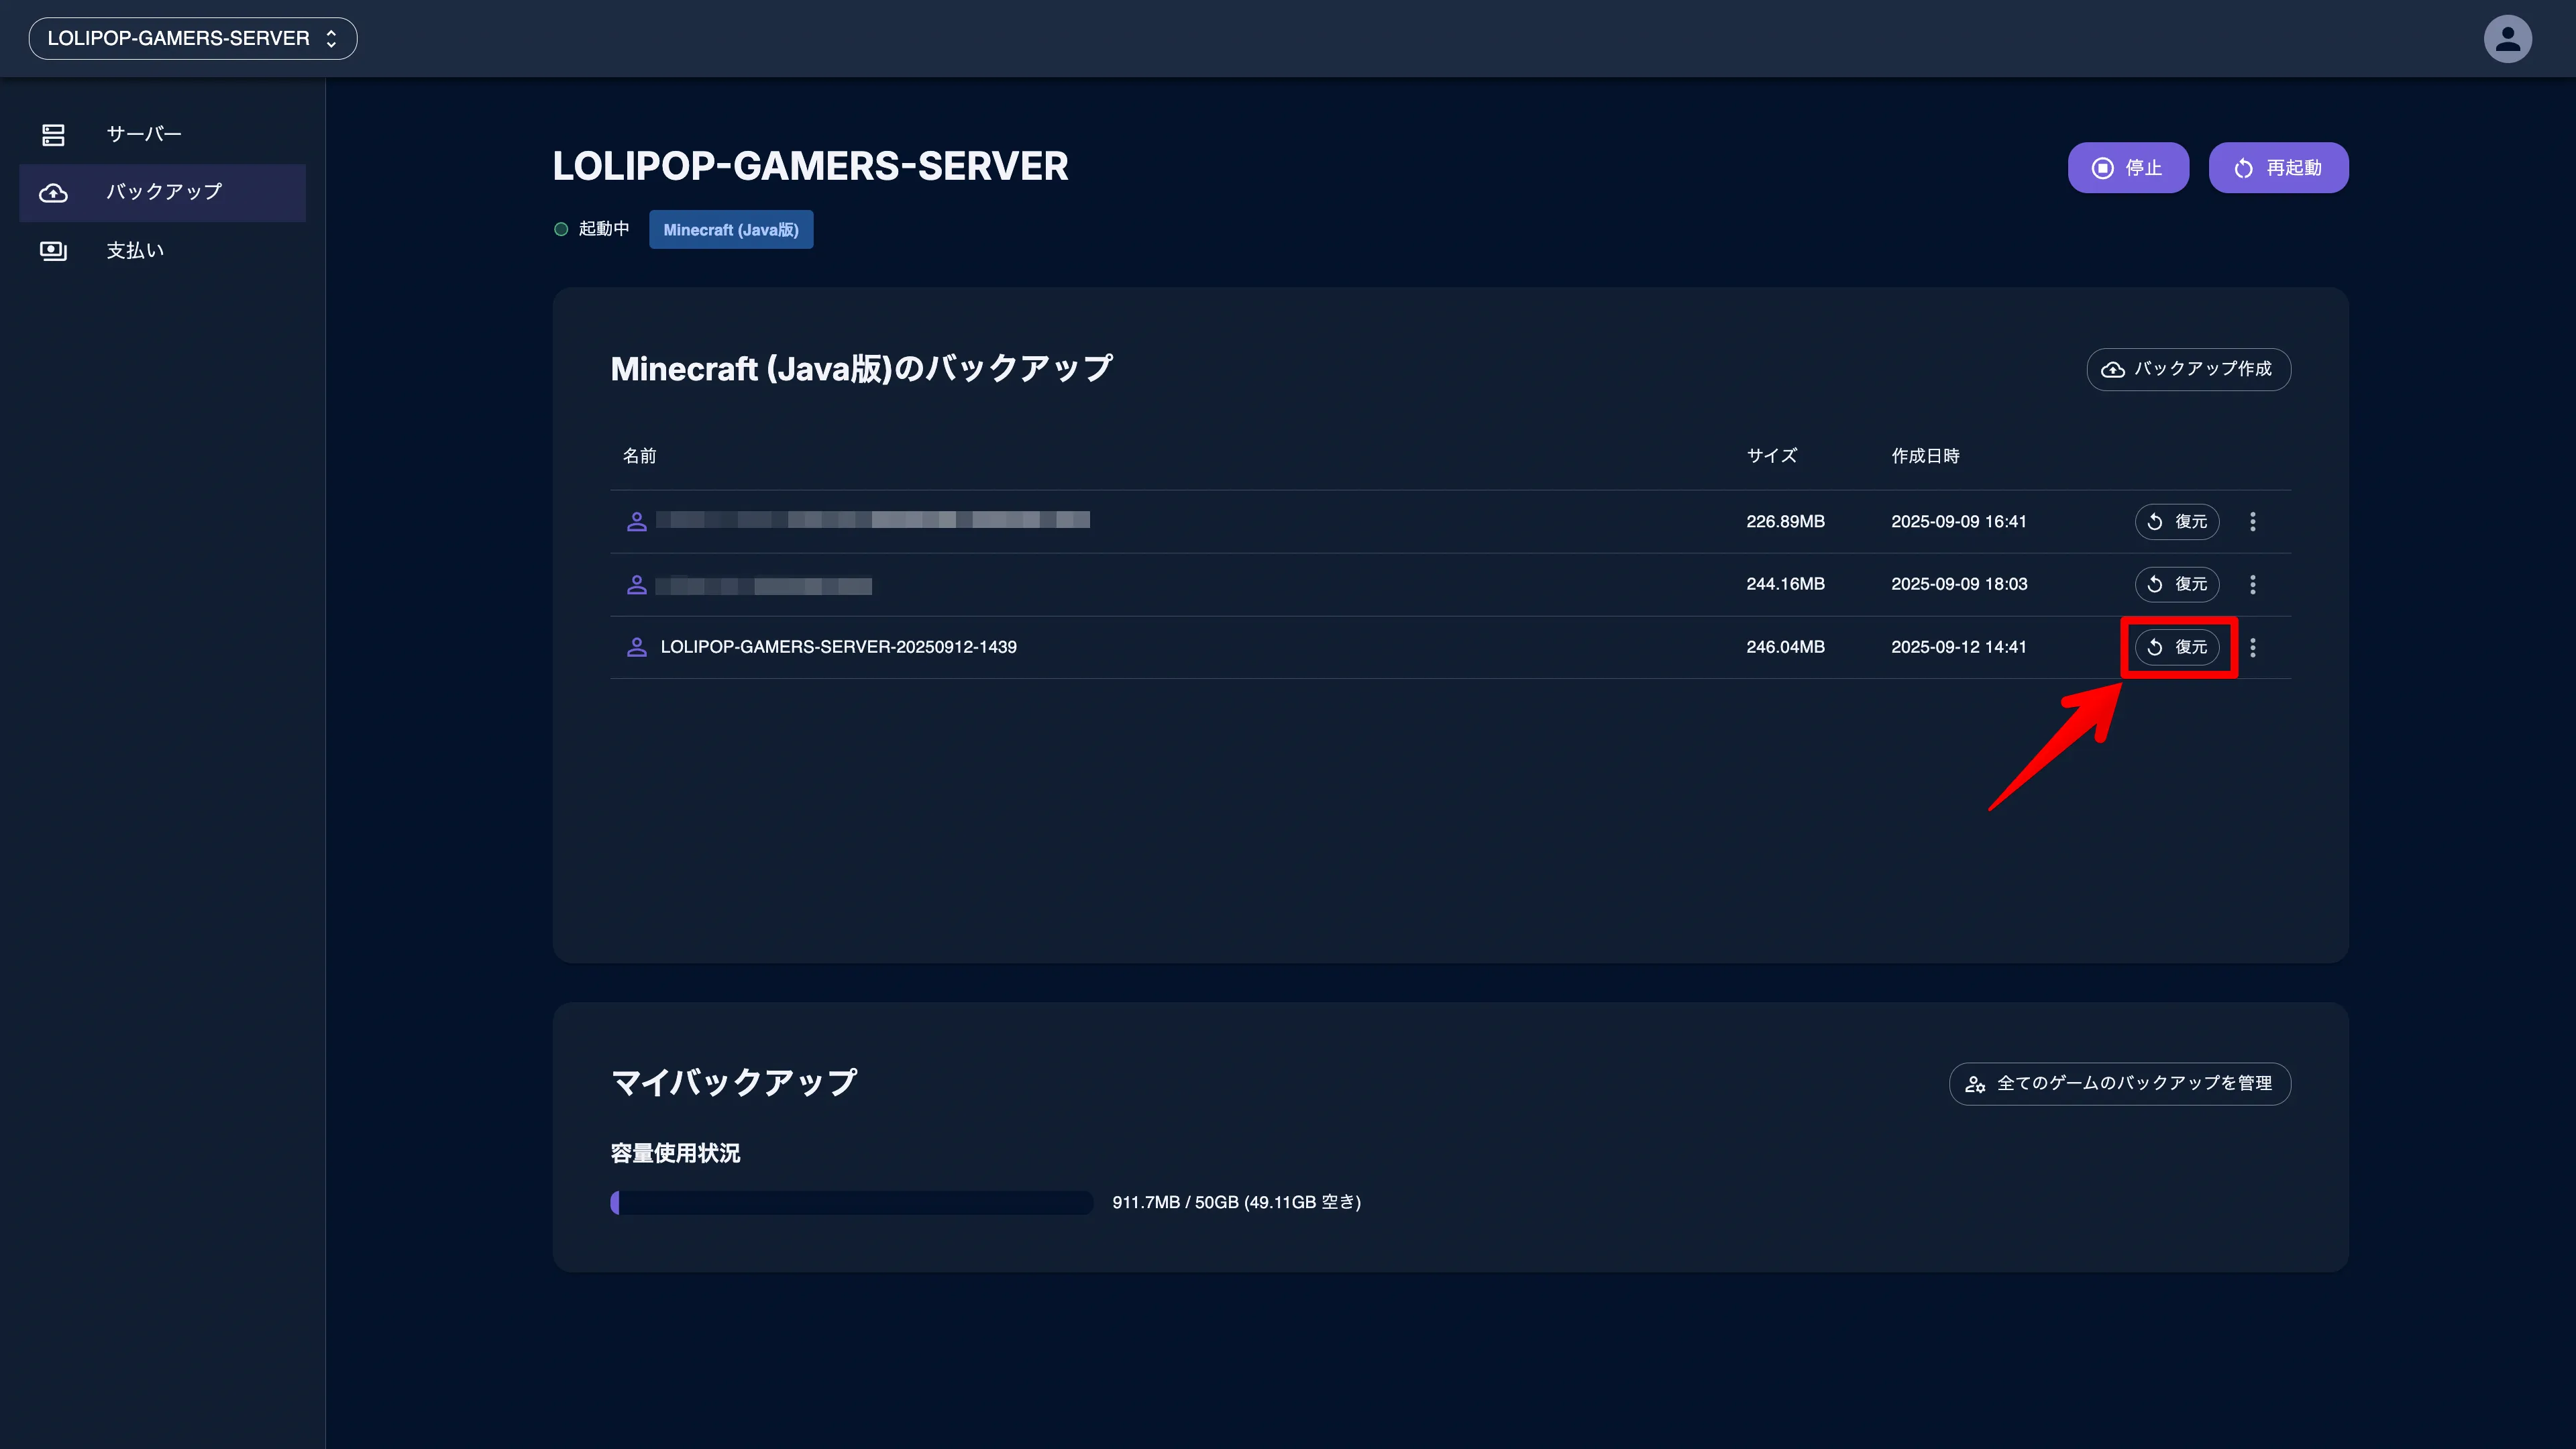Restore the backup created 2025-09-09 18:03

2176,584
